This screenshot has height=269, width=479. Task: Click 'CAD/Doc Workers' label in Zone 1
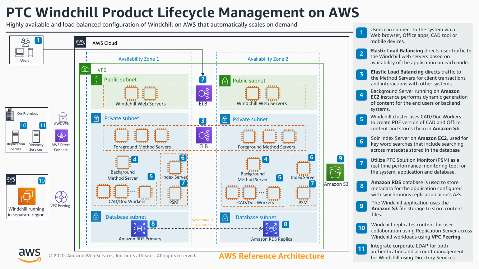click(x=127, y=201)
